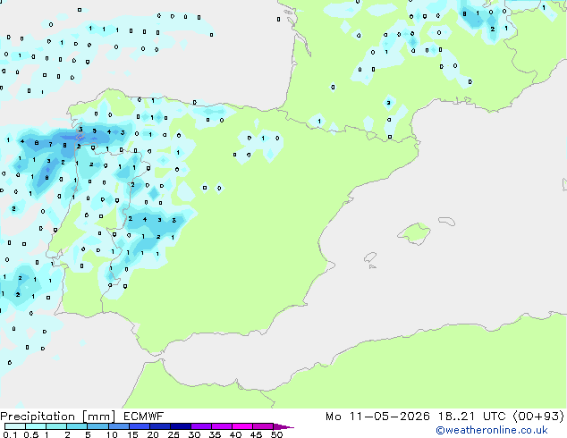Choose the legend swatch between 45 and 50

pos(263,426)
